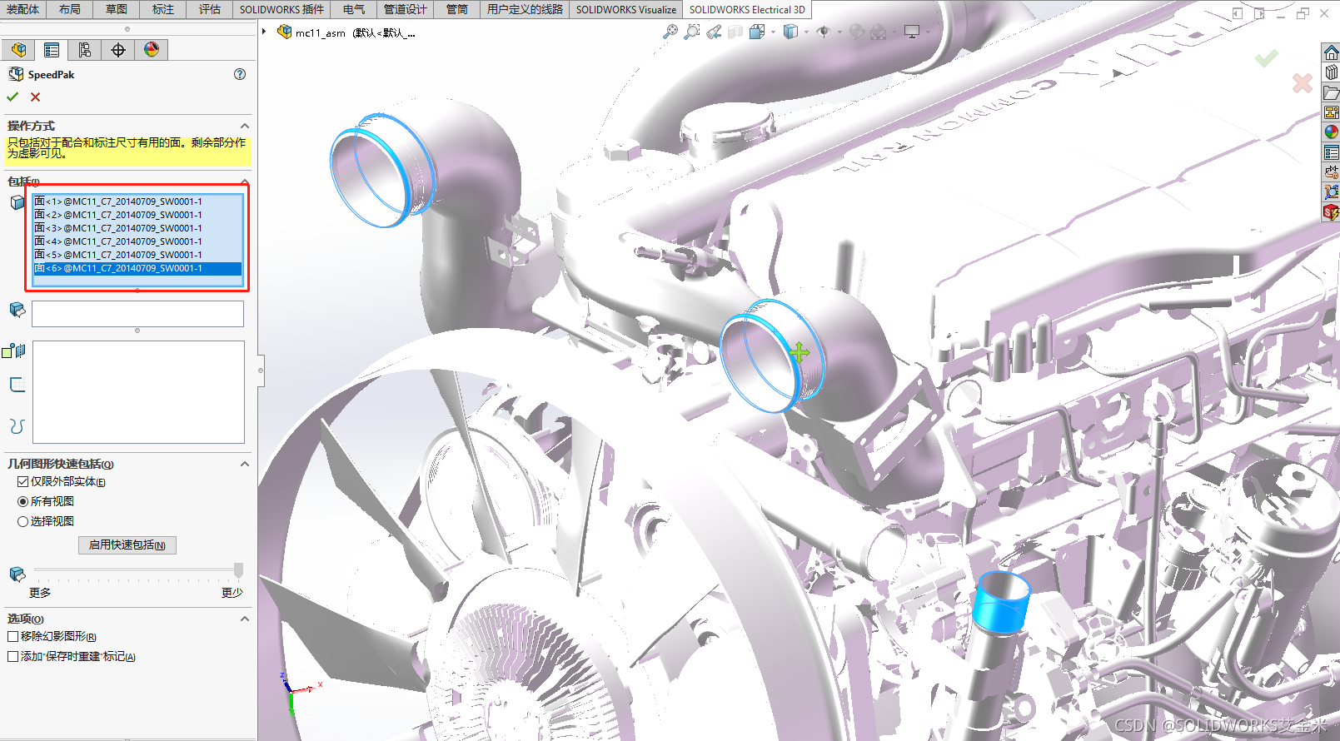The width and height of the screenshot is (1340, 741).
Task: Enable 移除幻影图形 checkbox
Action: click(x=12, y=636)
